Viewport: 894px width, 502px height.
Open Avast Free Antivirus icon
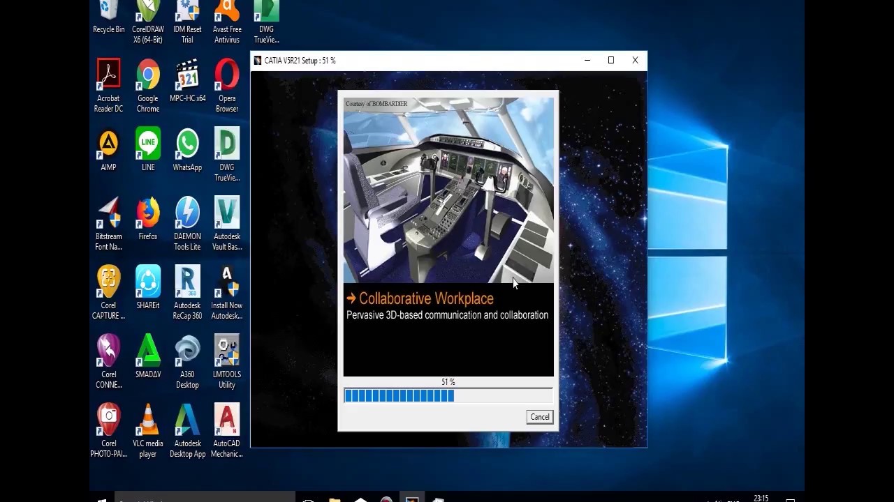coord(227,22)
